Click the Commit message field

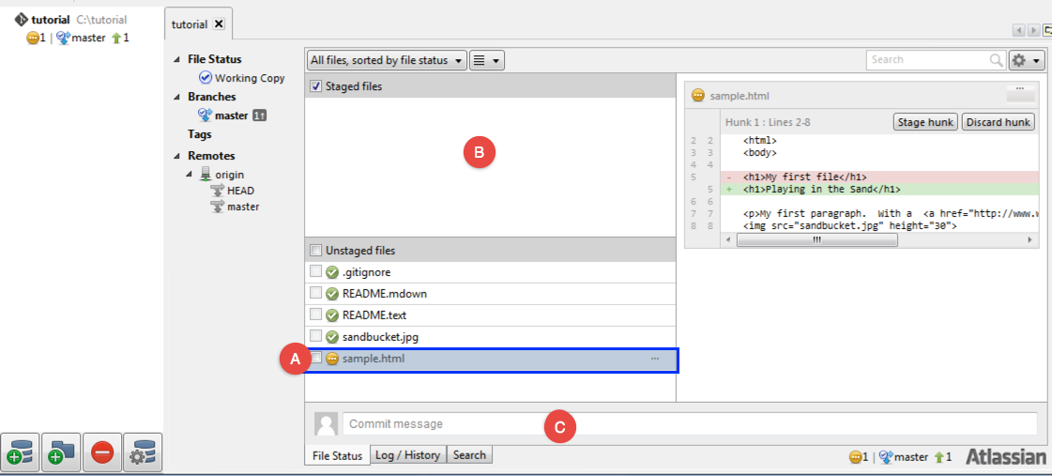691,423
